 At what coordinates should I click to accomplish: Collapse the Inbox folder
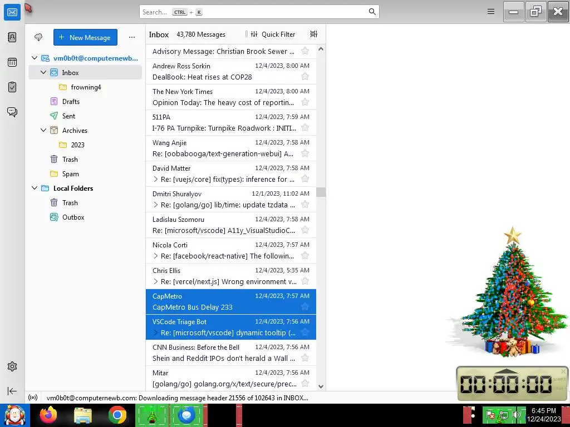pos(43,72)
